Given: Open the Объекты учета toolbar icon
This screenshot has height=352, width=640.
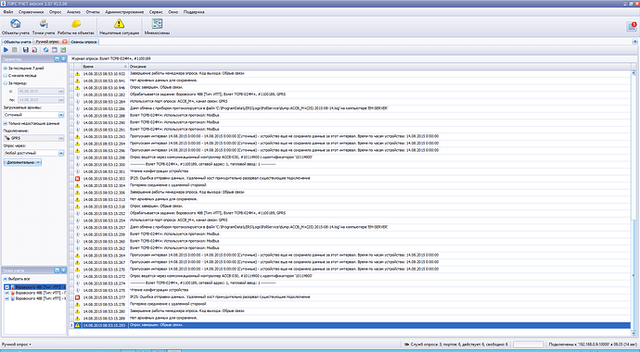Looking at the screenshot, I should pyautogui.click(x=16, y=27).
